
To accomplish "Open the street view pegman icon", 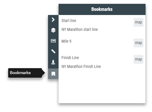I will click(53, 62).
